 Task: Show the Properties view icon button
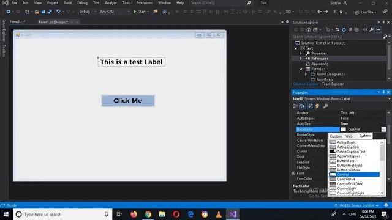pos(311,106)
